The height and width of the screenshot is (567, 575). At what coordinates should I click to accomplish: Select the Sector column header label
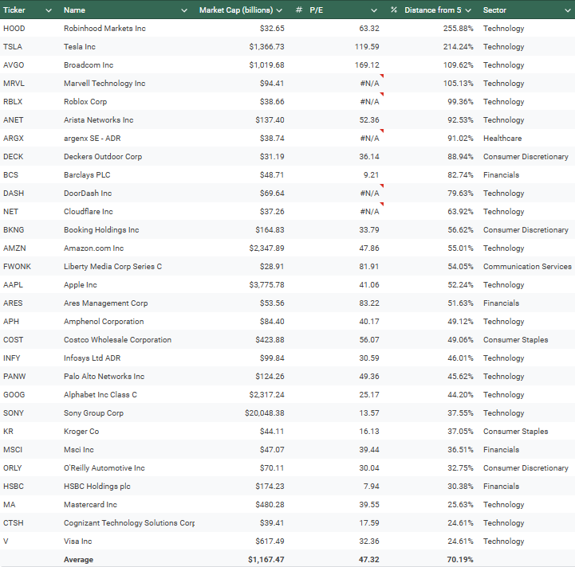point(494,10)
